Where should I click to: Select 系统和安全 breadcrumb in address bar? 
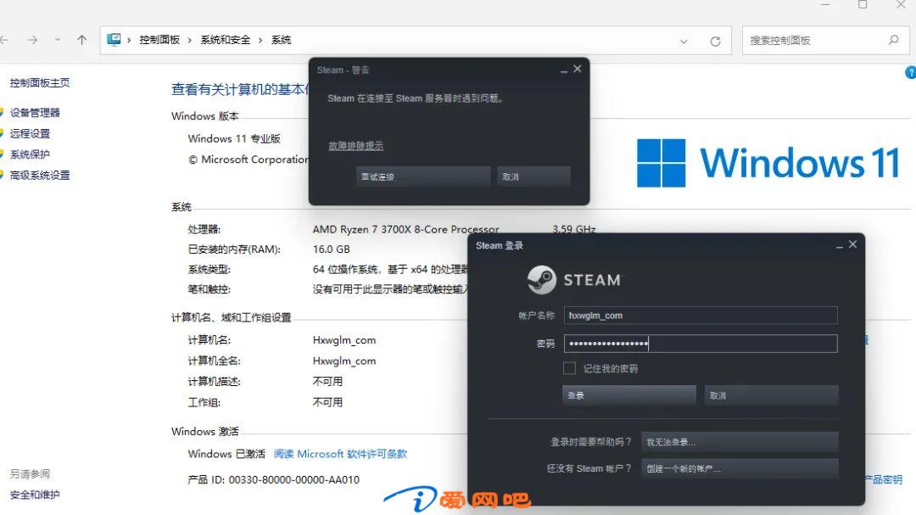tap(226, 40)
